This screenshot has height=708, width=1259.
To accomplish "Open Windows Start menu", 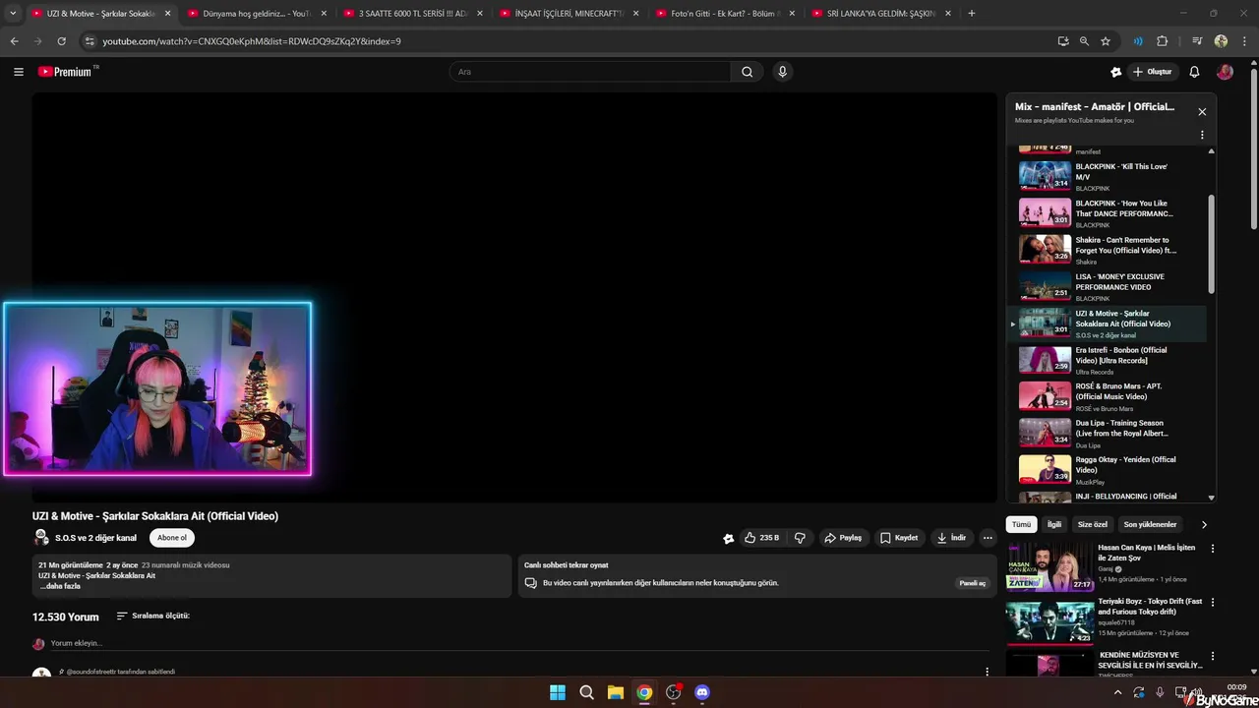I will 558,692.
